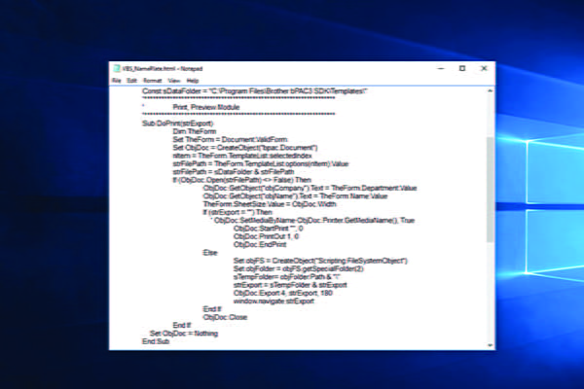
Task: Maximize the Notepad window
Action: 461,68
